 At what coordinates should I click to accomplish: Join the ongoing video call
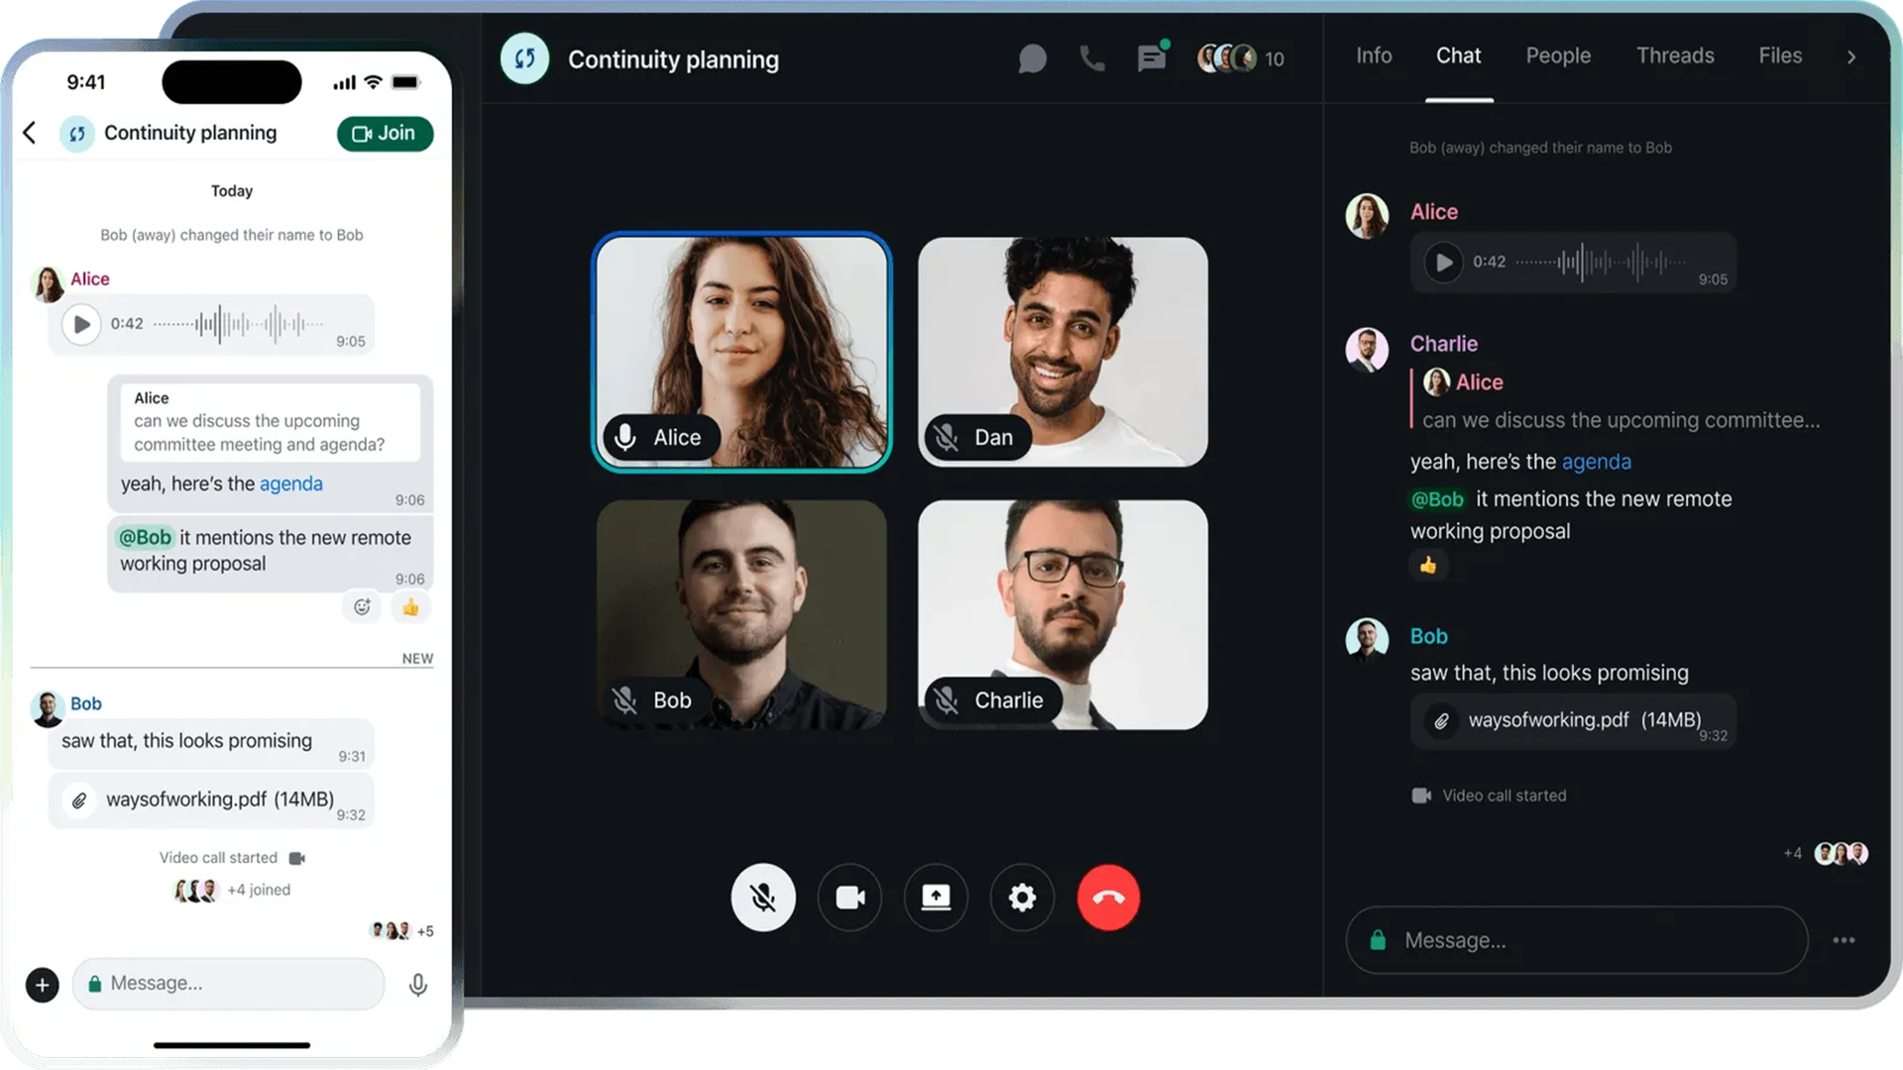coord(386,134)
